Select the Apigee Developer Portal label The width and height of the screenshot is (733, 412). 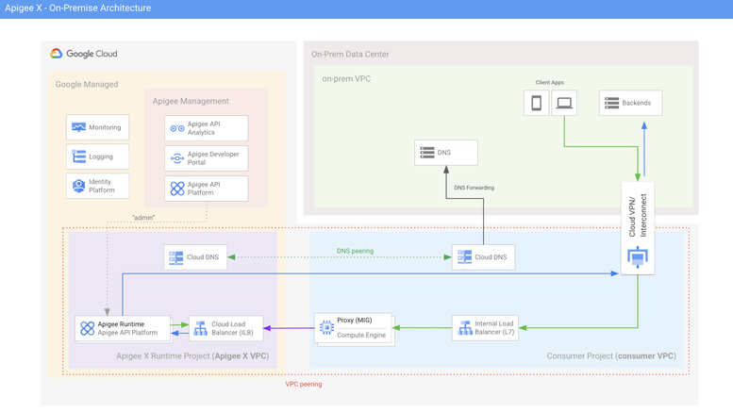click(x=213, y=157)
